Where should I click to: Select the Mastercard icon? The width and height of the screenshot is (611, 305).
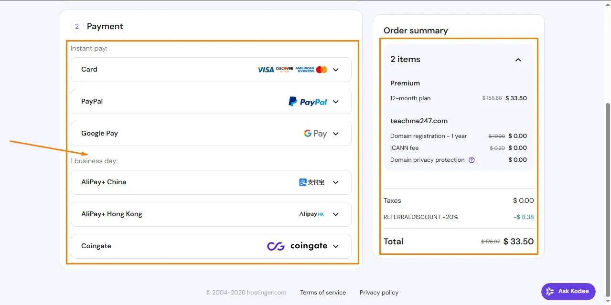click(x=322, y=69)
